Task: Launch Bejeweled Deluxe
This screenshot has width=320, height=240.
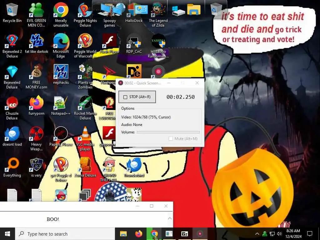Action: tap(12, 77)
